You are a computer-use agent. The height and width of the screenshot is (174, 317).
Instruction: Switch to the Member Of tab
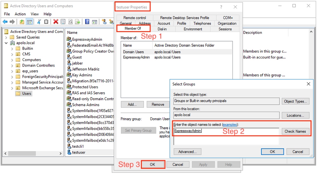click(133, 28)
